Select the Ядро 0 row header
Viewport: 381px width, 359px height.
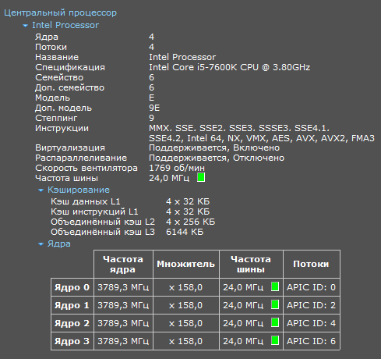pos(72,287)
